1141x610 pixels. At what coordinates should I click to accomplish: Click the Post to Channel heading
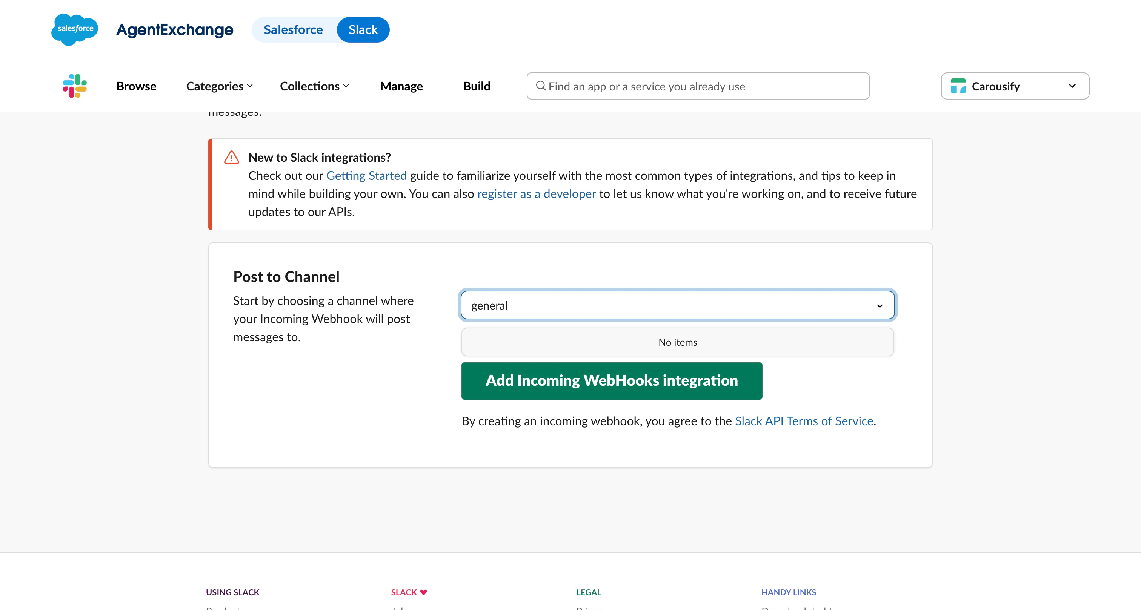(286, 277)
